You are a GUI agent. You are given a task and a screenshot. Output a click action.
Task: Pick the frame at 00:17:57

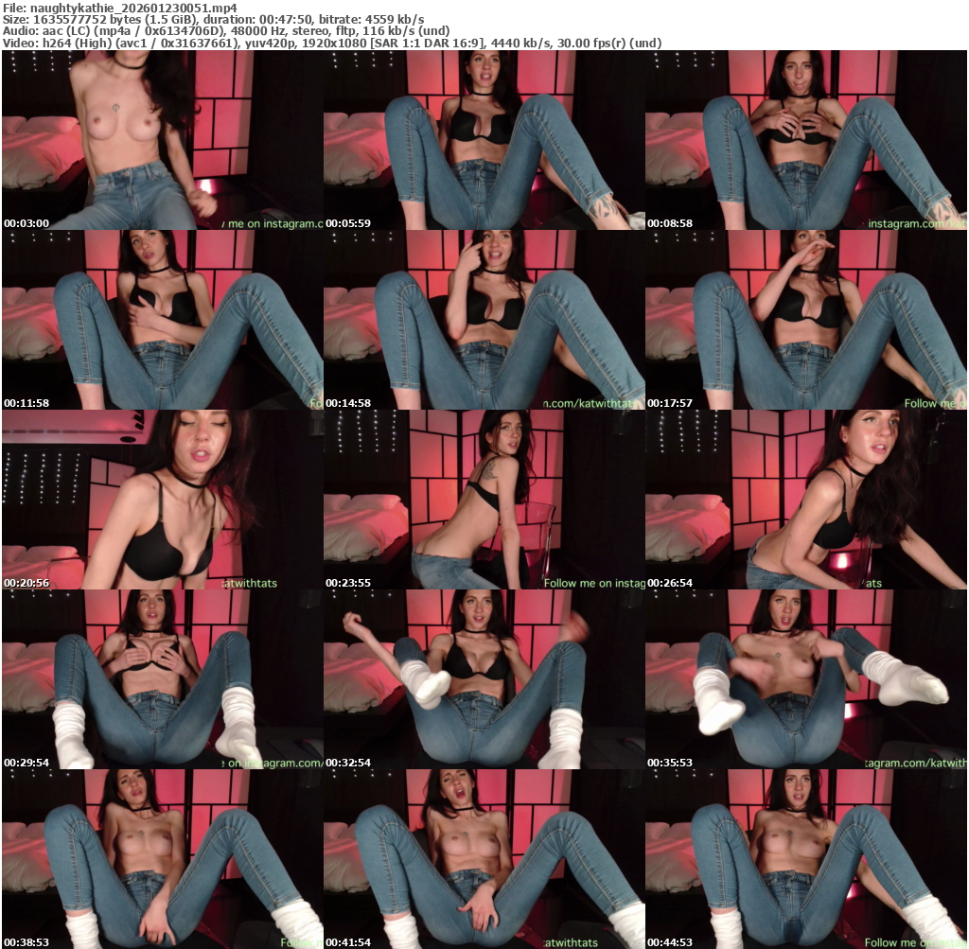click(x=805, y=320)
